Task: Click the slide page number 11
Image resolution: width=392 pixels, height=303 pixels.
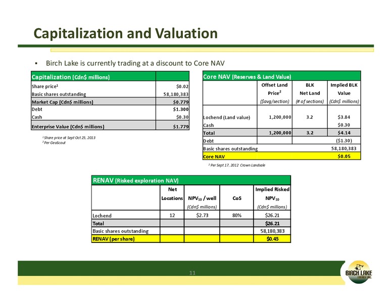Action: (192, 273)
